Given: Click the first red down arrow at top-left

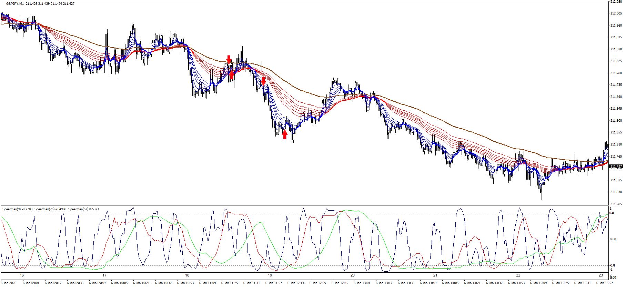Looking at the screenshot, I should tap(229, 59).
